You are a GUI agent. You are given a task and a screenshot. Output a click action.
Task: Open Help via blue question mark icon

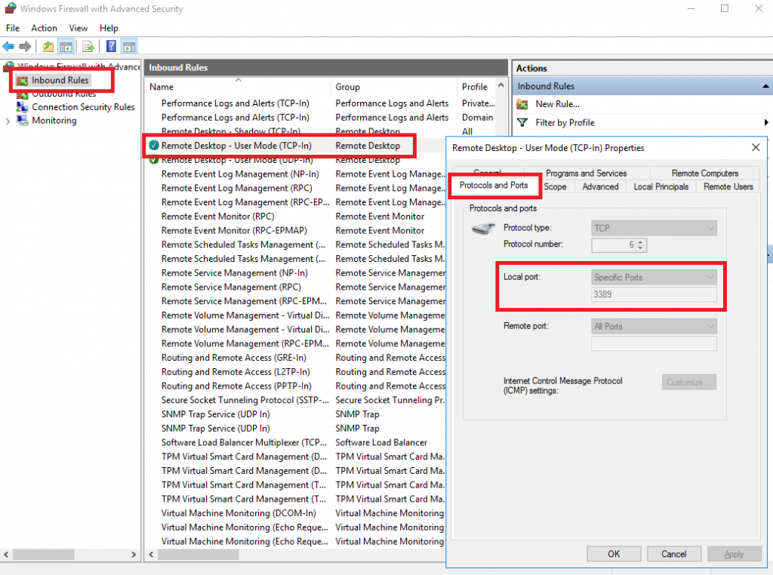[x=112, y=47]
